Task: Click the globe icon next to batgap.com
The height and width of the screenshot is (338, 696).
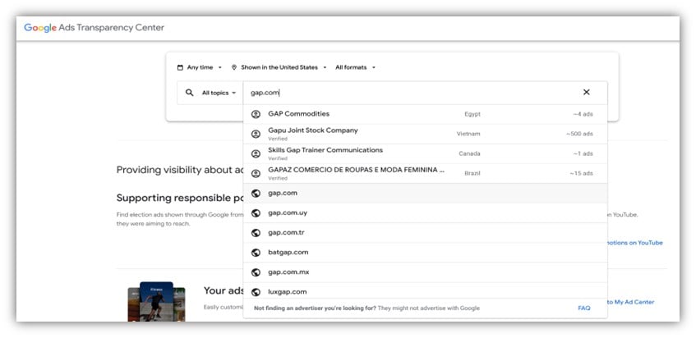Action: point(256,253)
